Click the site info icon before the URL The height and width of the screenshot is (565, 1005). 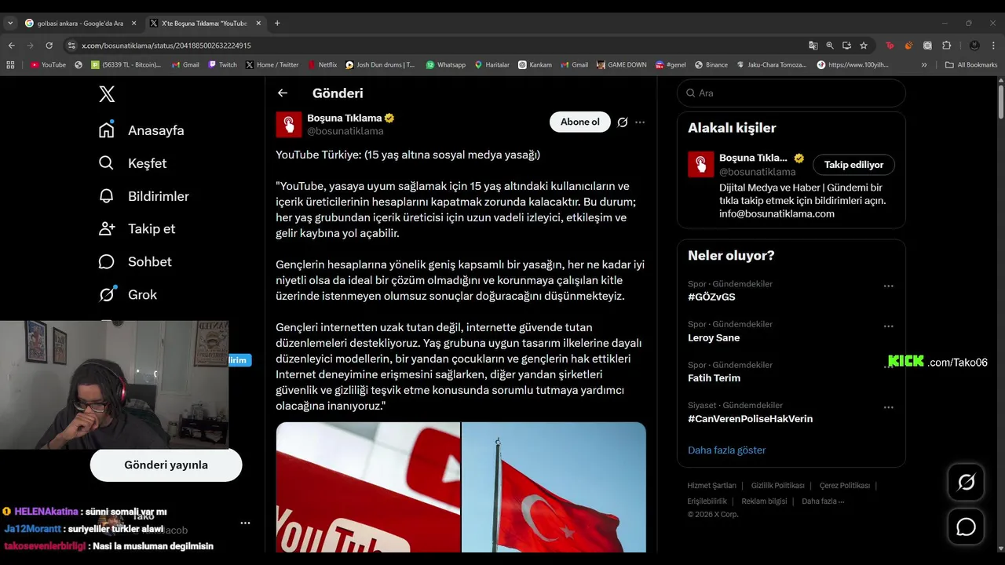[x=71, y=46]
